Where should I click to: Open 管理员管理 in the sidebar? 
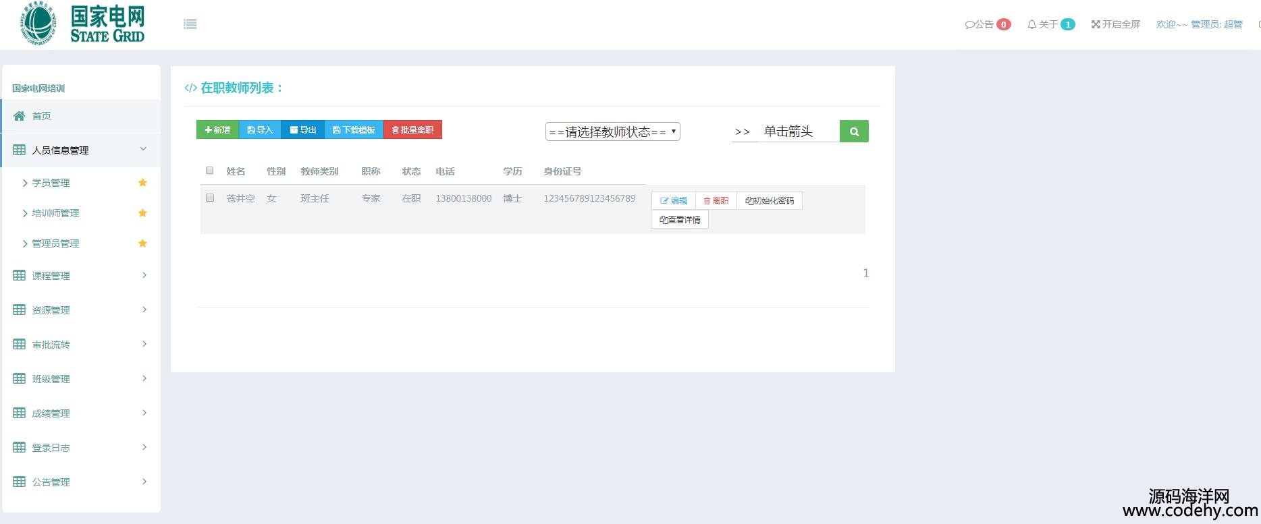(55, 243)
